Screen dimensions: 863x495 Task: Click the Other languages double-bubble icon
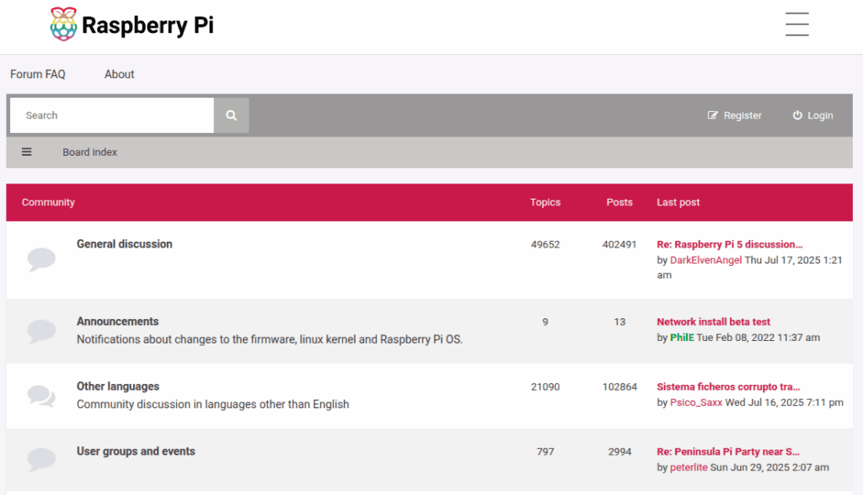pyautogui.click(x=41, y=395)
